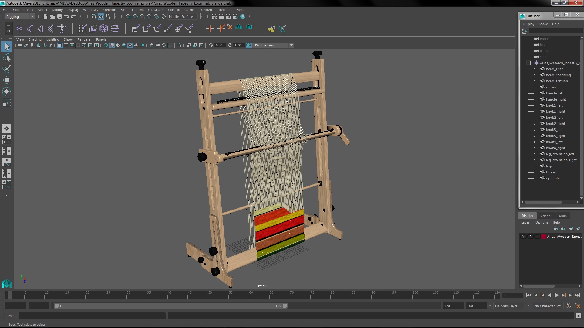This screenshot has width=584, height=328.
Task: Select the HumanIK figure shelf icon
Action: coord(62,29)
